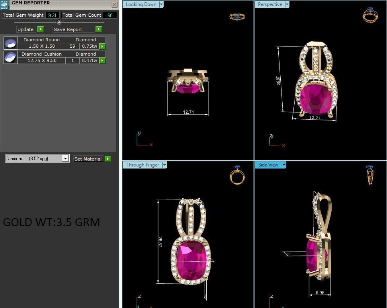
Task: Click the ring orientation icon in Looking Down view
Action: tap(237, 17)
